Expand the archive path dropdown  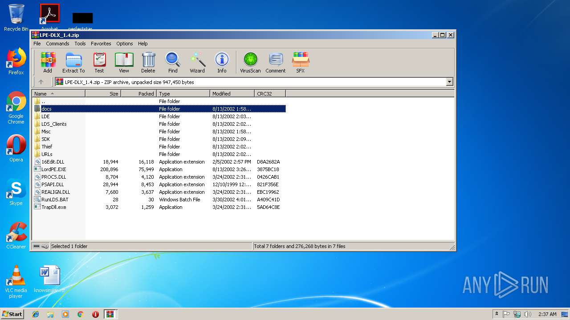click(449, 82)
